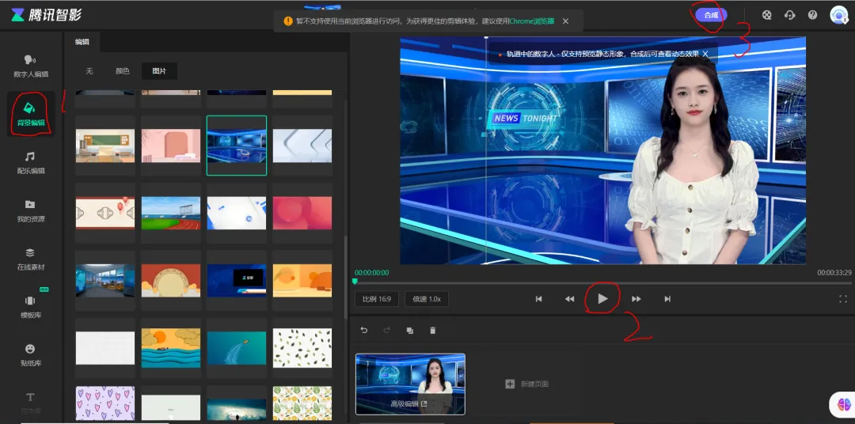Open the 比例 16:9 ratio dropdown
The height and width of the screenshot is (424, 855).
tap(376, 299)
